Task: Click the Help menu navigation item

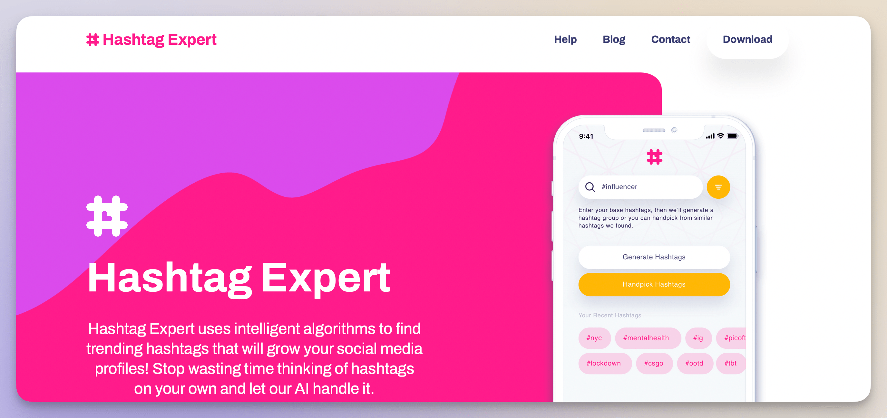Action: click(565, 40)
